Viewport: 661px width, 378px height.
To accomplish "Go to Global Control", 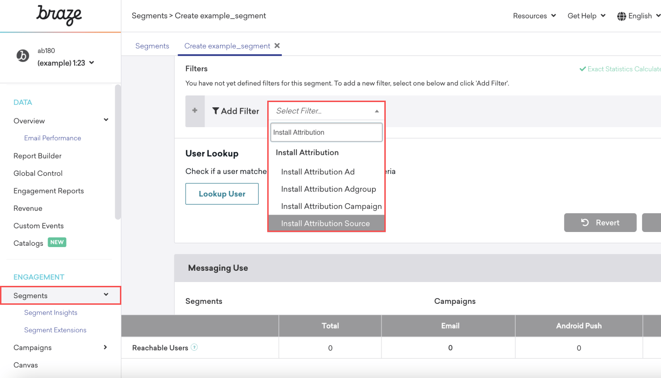I will (x=38, y=173).
